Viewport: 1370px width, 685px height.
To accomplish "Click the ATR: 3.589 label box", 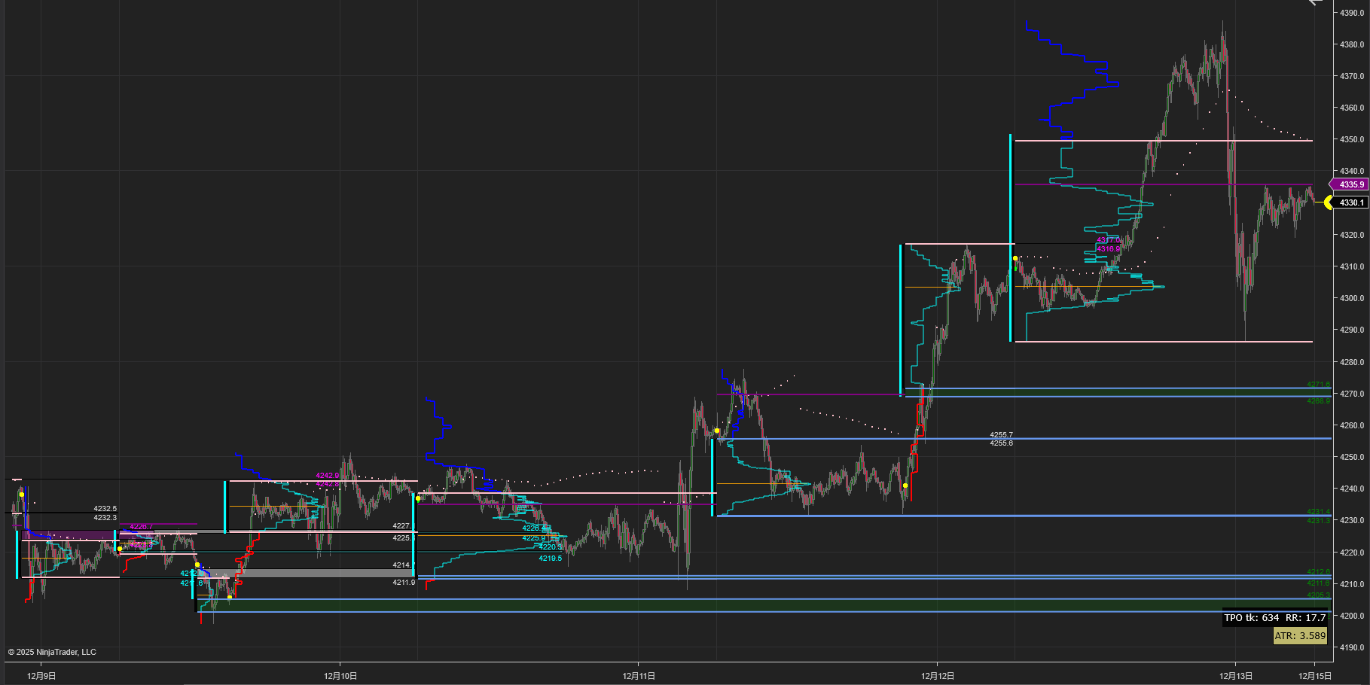I will (1299, 636).
